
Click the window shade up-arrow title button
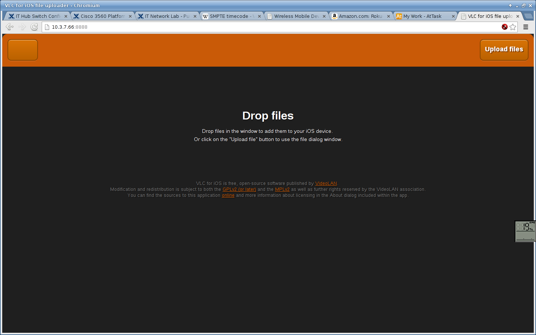tap(510, 6)
